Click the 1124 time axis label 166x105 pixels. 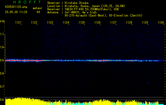pyautogui.click(x=66, y=23)
